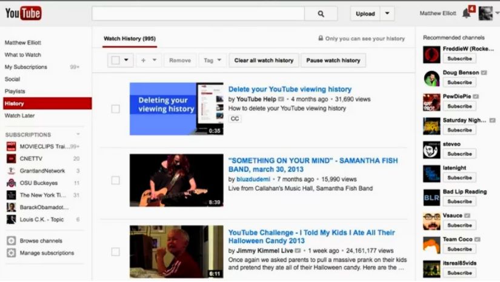The width and height of the screenshot is (500, 282).
Task: Click the YouTube logo
Action: [24, 13]
